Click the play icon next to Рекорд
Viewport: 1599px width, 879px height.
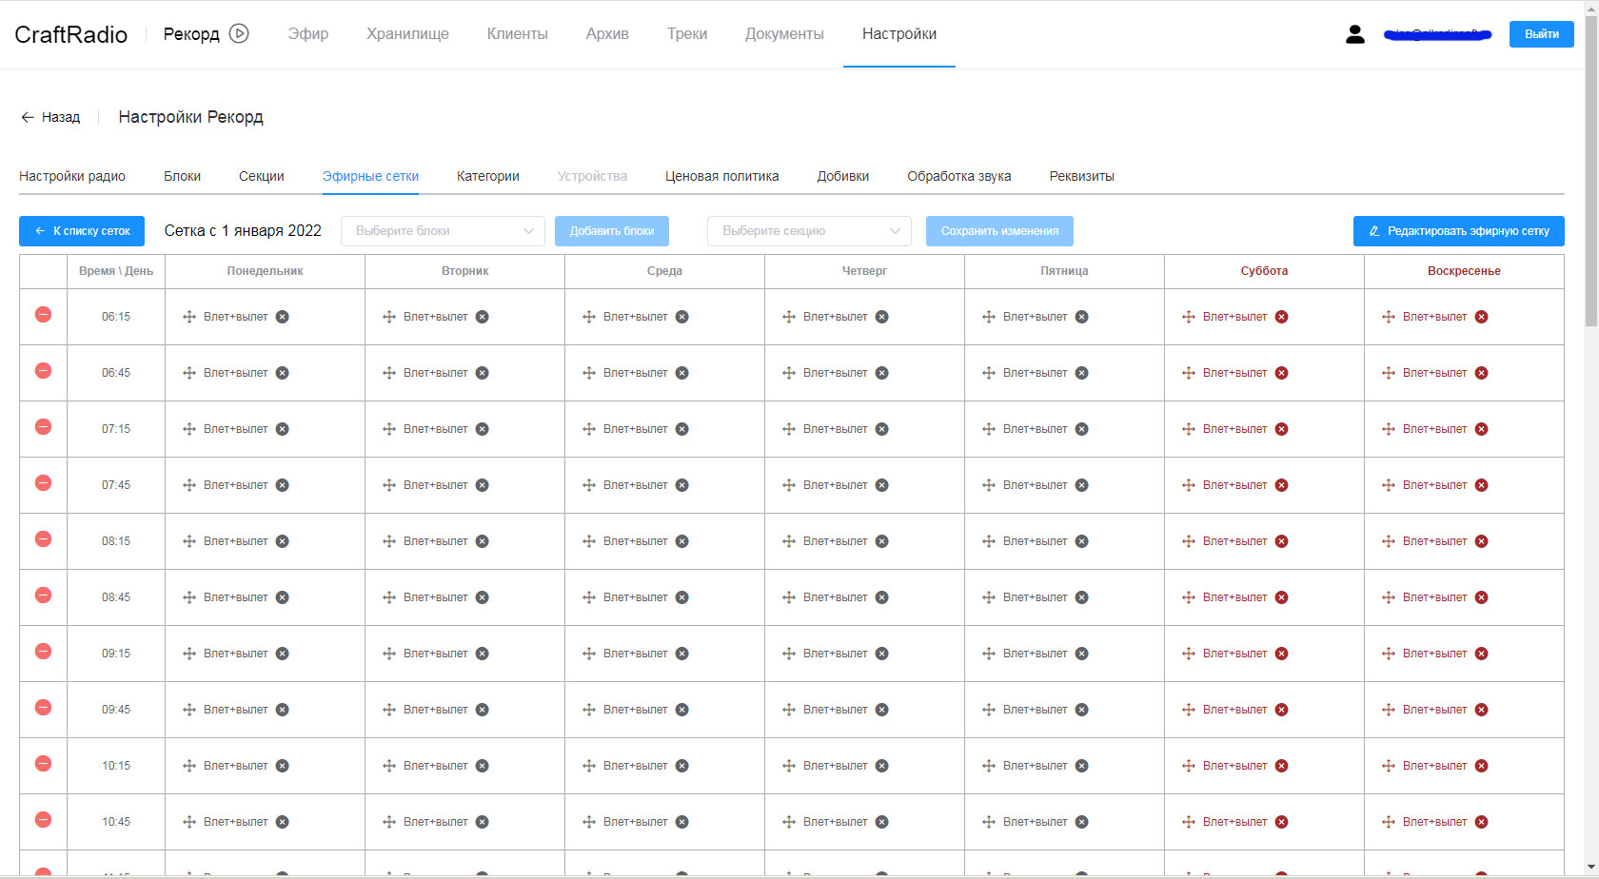click(239, 34)
